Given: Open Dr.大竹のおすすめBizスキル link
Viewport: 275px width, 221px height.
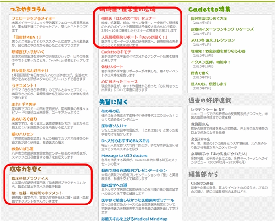Looking at the screenshot, I should (x=126, y=141).
